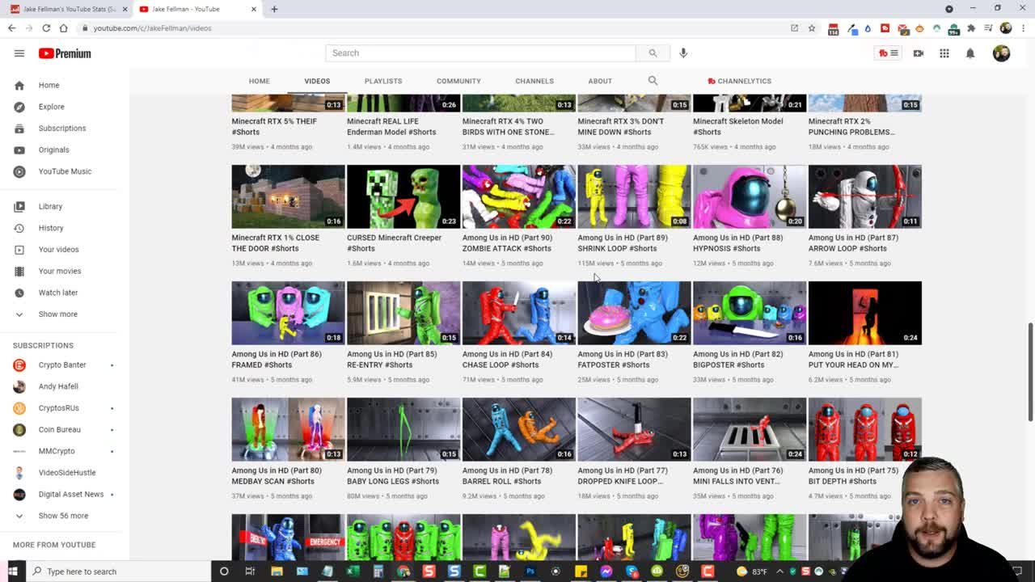Open the Cortana circle on the taskbar
The height and width of the screenshot is (582, 1035).
click(224, 571)
